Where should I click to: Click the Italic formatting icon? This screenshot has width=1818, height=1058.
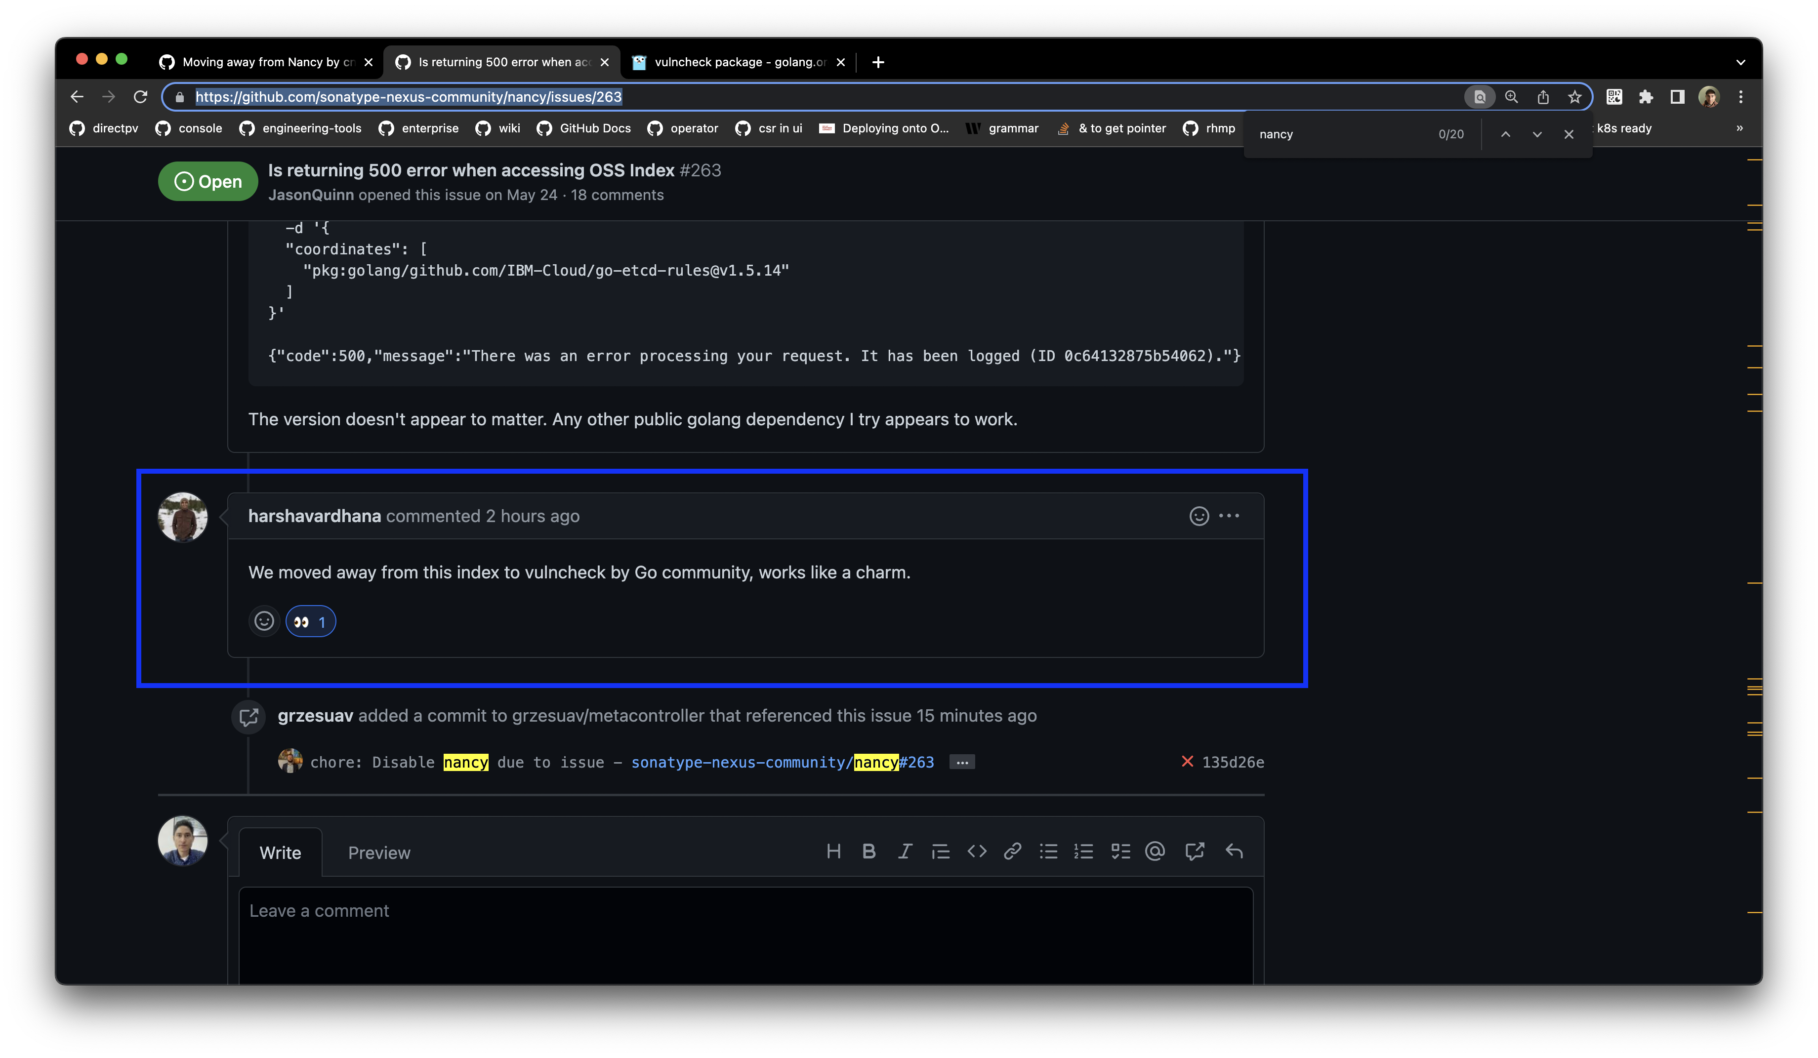tap(905, 852)
